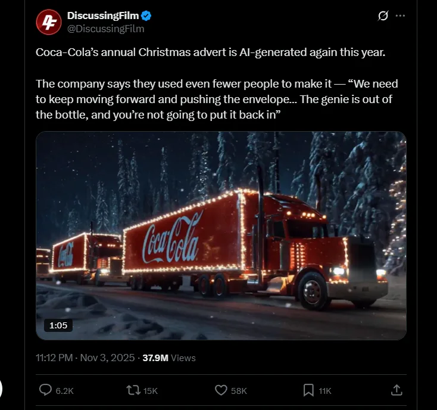Open the @DiscussingFilm handle link
This screenshot has height=410, width=437.
click(106, 29)
